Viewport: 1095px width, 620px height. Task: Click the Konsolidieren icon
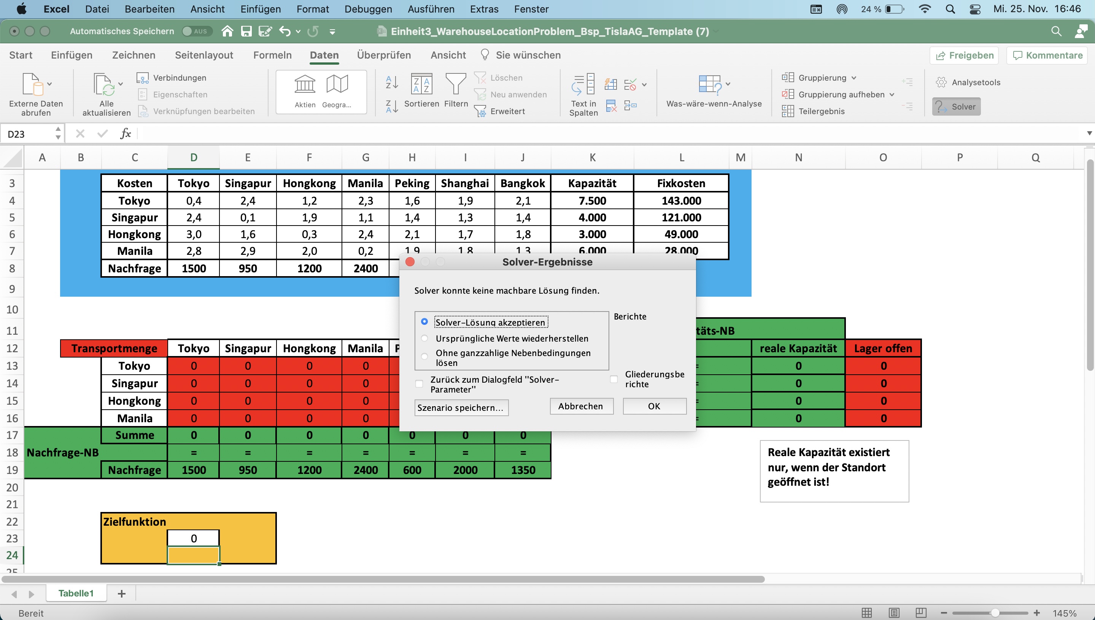tap(630, 106)
